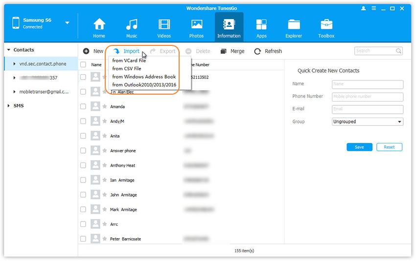Click the Home icon
Viewport: 416px width, 261px height.
click(99, 24)
